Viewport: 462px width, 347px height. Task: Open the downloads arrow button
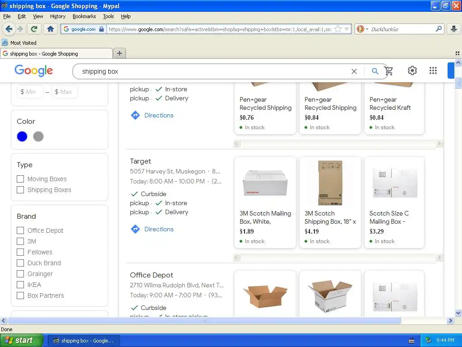click(x=454, y=29)
